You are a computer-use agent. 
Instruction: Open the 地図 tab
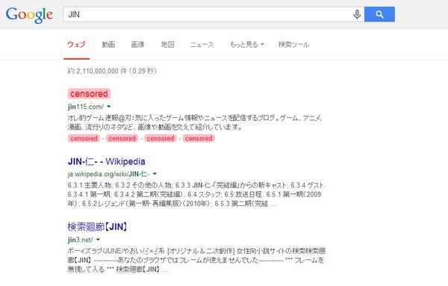168,45
